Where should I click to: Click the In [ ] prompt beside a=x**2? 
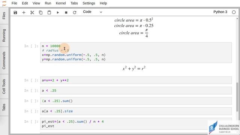click(31, 80)
